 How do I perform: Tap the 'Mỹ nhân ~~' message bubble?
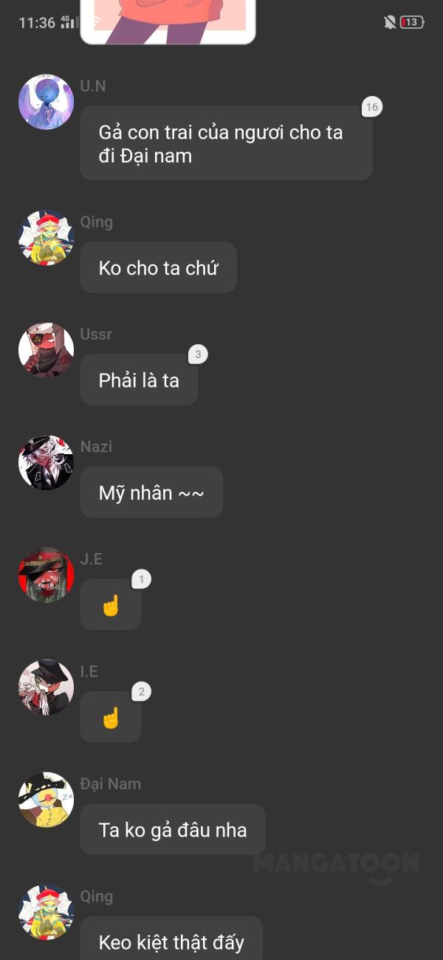tap(151, 492)
